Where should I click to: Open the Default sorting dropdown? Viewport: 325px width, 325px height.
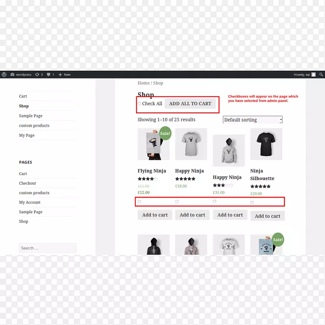click(x=252, y=119)
